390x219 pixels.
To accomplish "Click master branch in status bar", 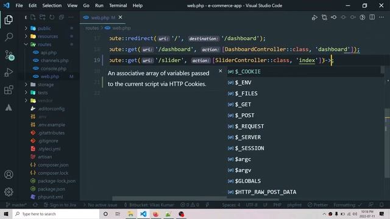I will pyautogui.click(x=16, y=205).
